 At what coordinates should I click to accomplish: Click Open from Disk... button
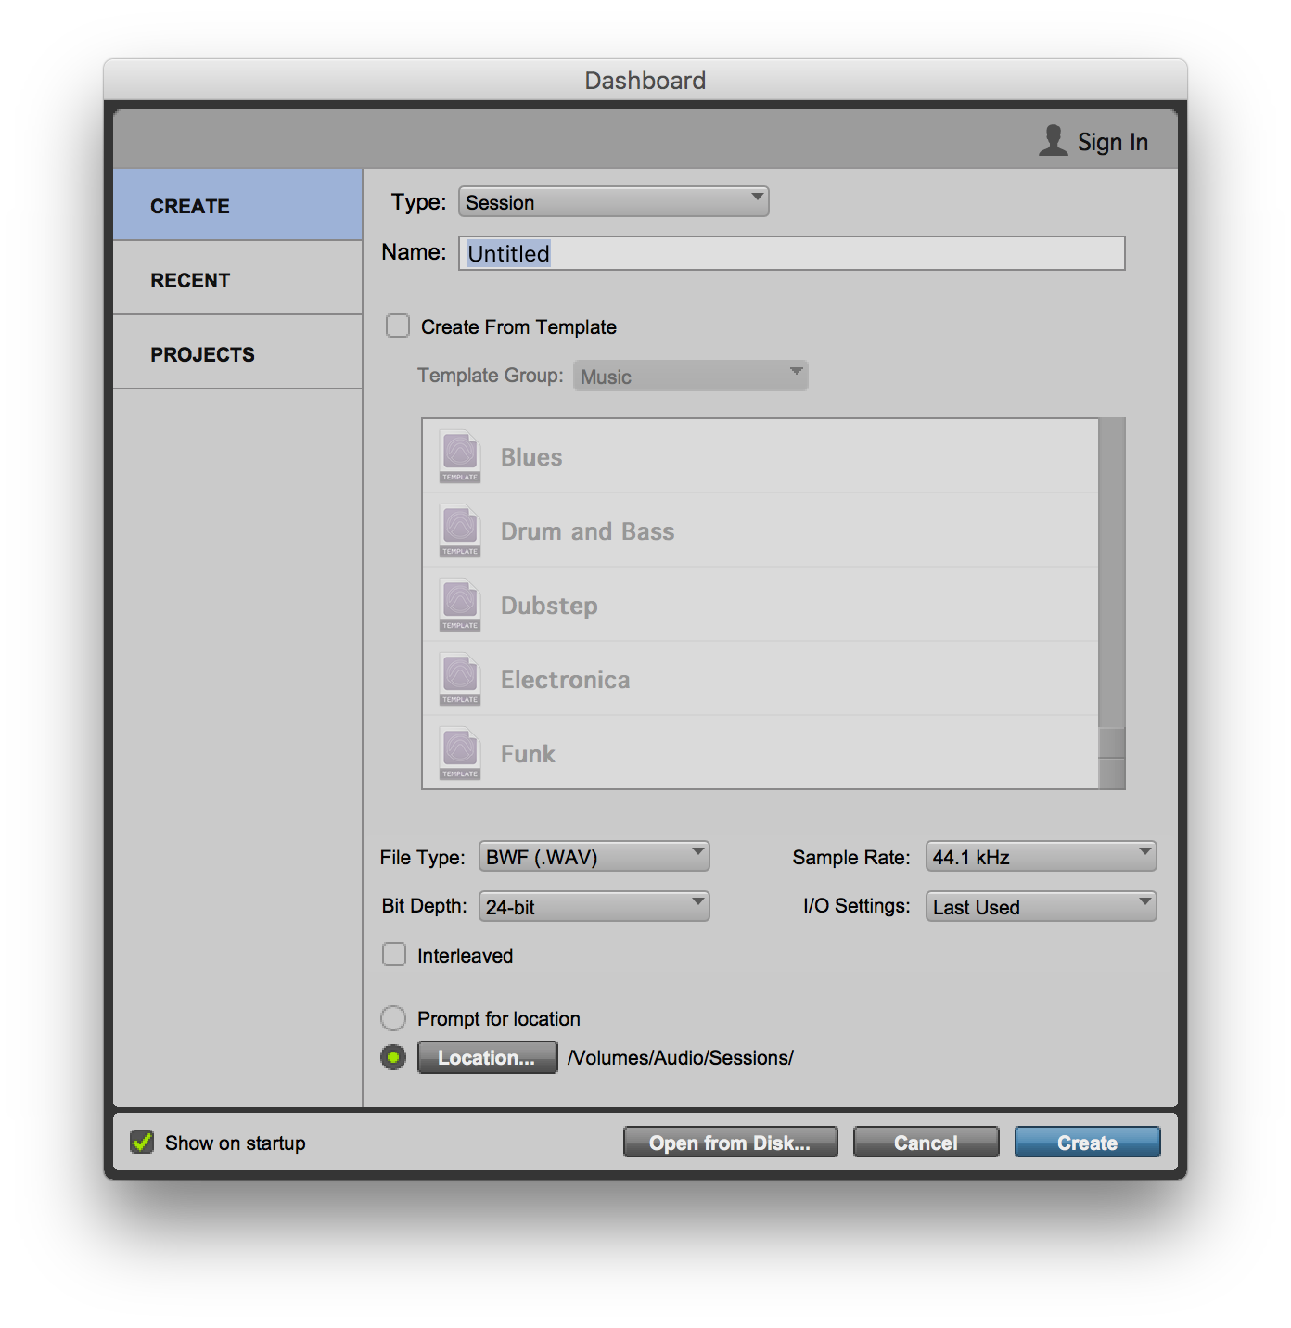pyautogui.click(x=730, y=1143)
